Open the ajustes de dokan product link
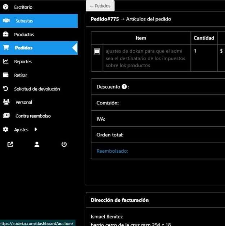 tap(145, 58)
